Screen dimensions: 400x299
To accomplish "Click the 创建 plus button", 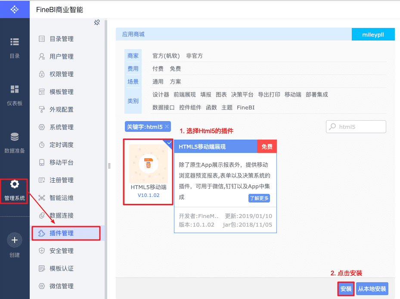I will click(x=15, y=240).
